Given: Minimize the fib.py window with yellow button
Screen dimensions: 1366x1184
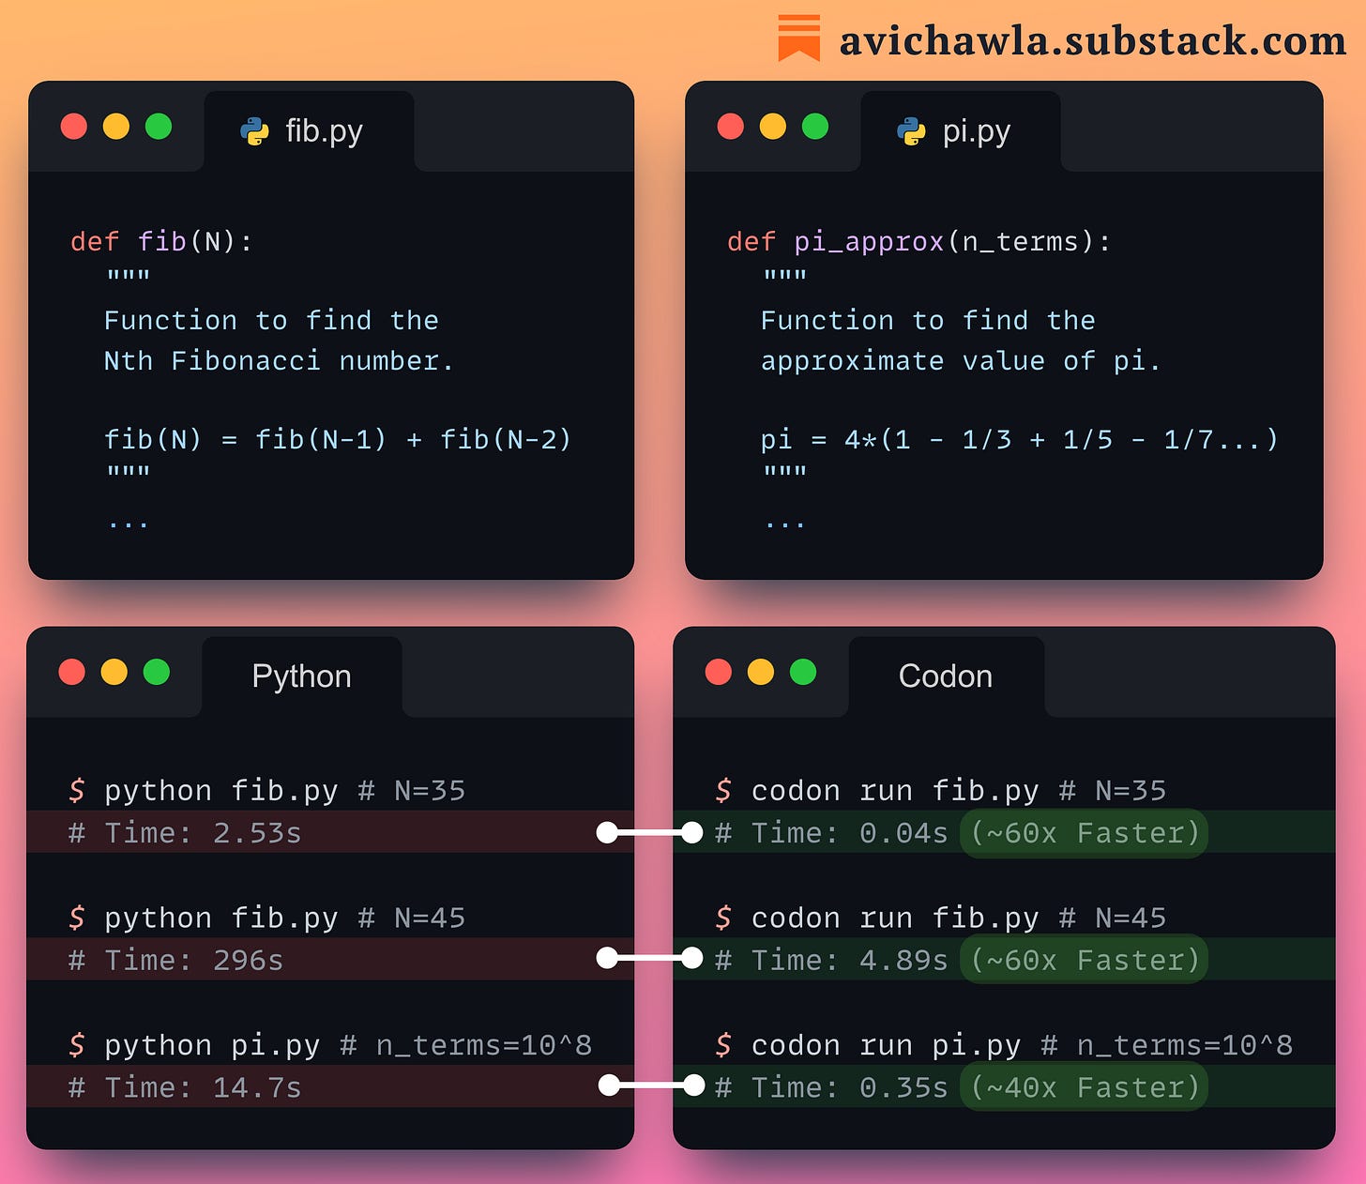Looking at the screenshot, I should [116, 126].
